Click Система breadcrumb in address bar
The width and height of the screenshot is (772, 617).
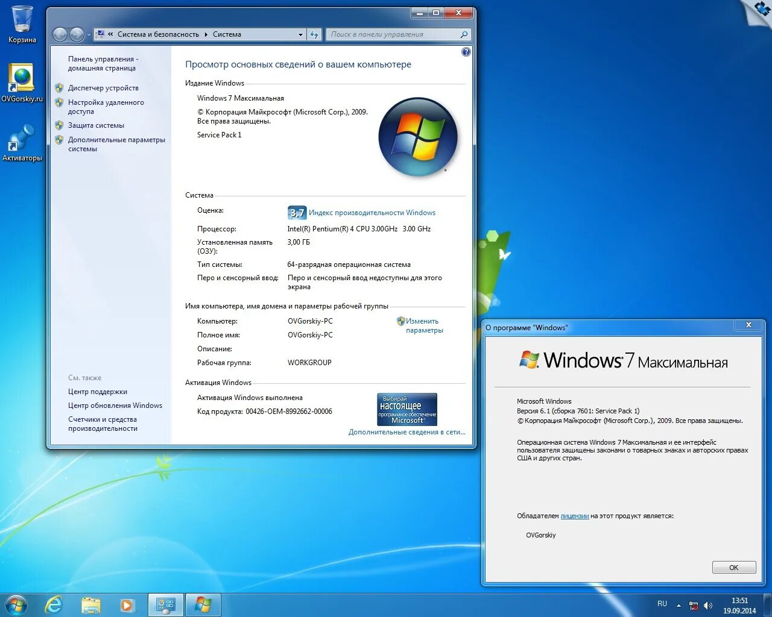[x=227, y=34]
